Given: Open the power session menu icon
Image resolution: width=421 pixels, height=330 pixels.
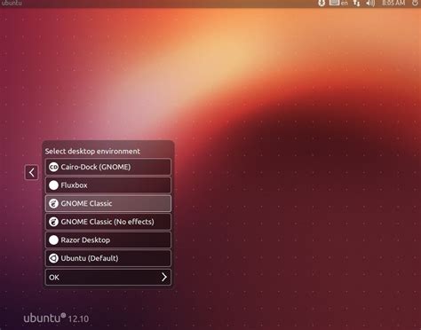Looking at the screenshot, I should click(415, 3).
